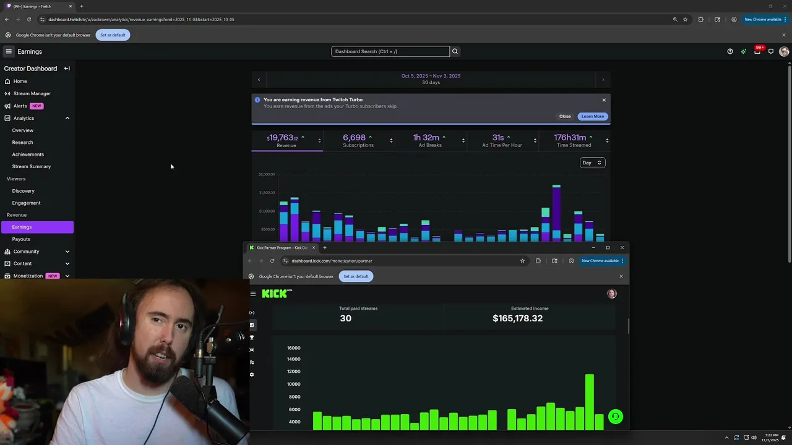Close the default browser bar in Twitch window
Screen dimensions: 792x445
pos(783,35)
